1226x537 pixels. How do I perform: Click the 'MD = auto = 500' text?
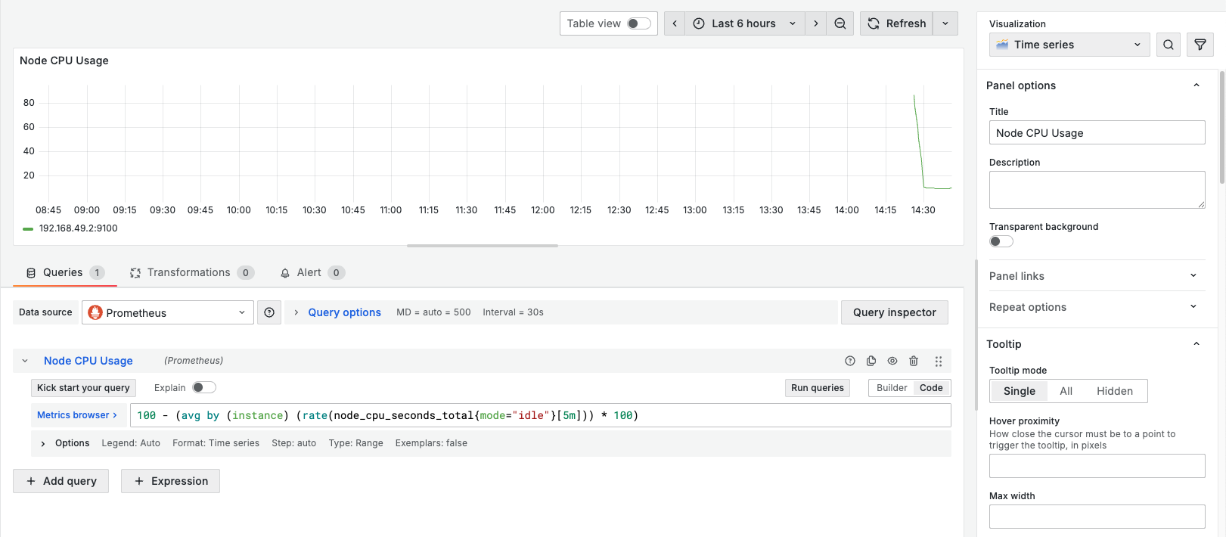[x=433, y=312]
